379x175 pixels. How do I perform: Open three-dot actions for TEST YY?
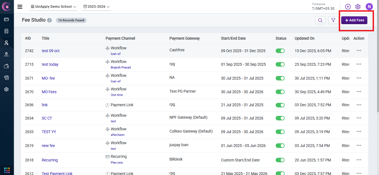tap(359, 132)
